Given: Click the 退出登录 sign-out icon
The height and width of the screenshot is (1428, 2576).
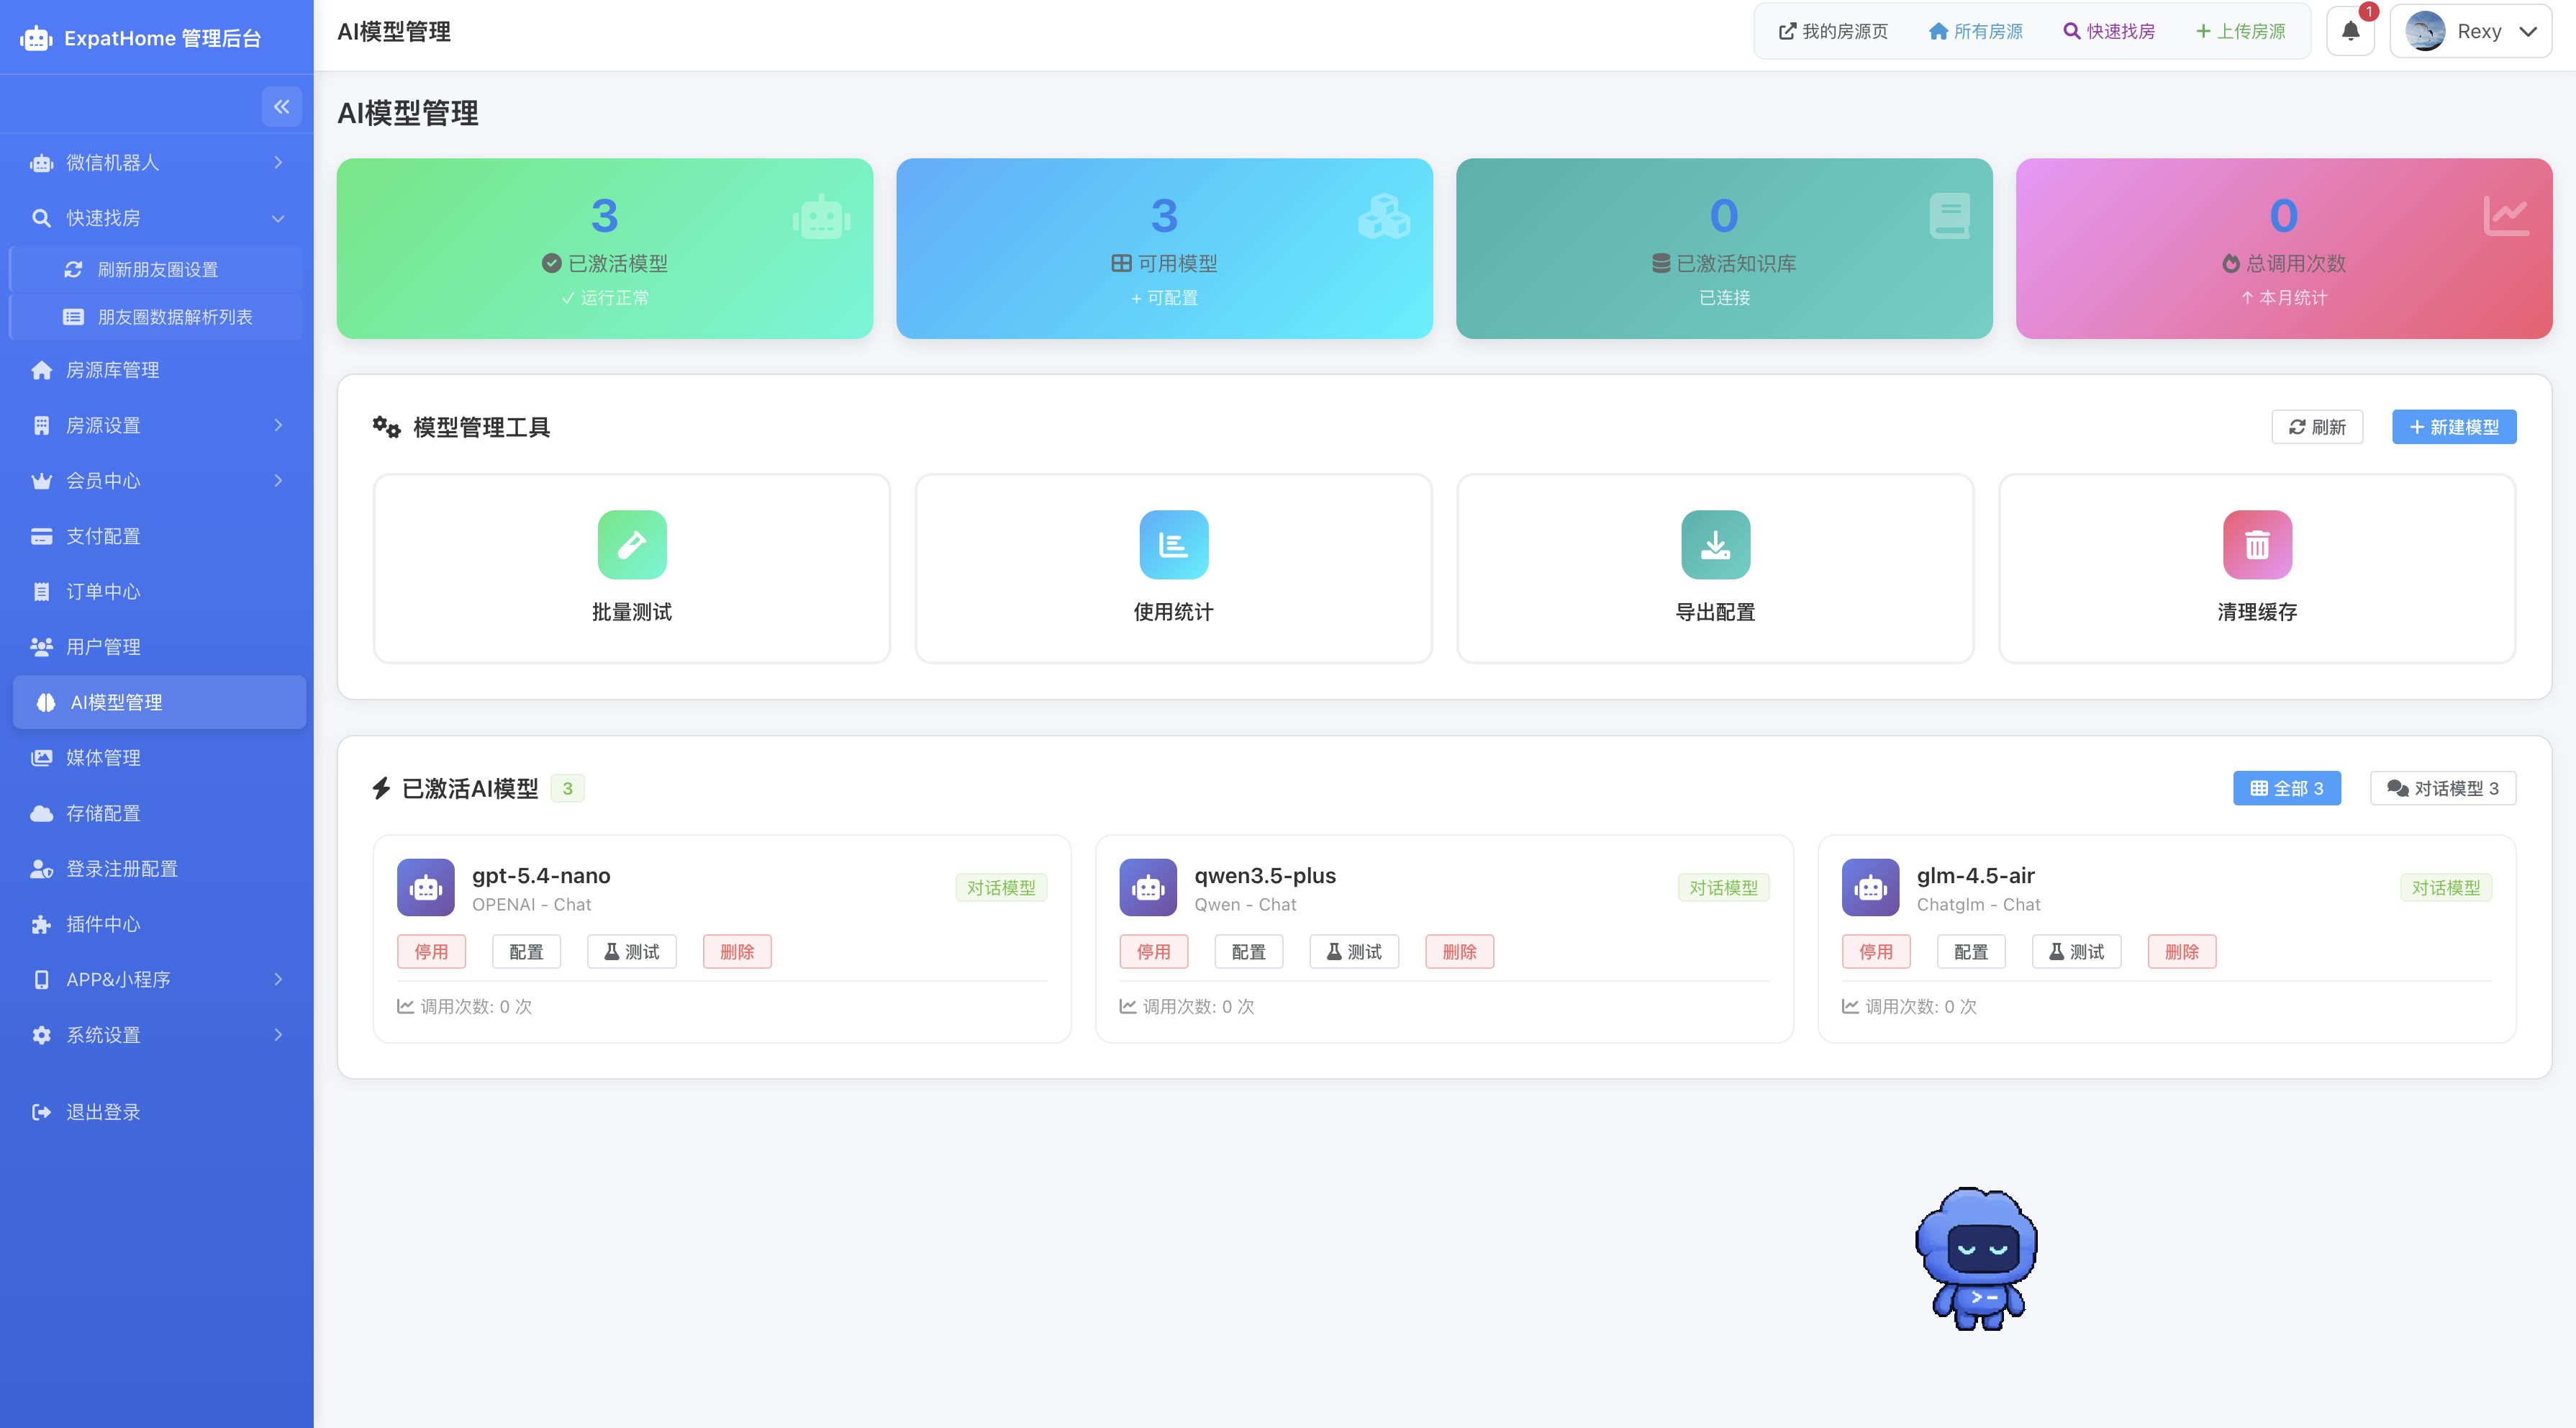Looking at the screenshot, I should [41, 1111].
